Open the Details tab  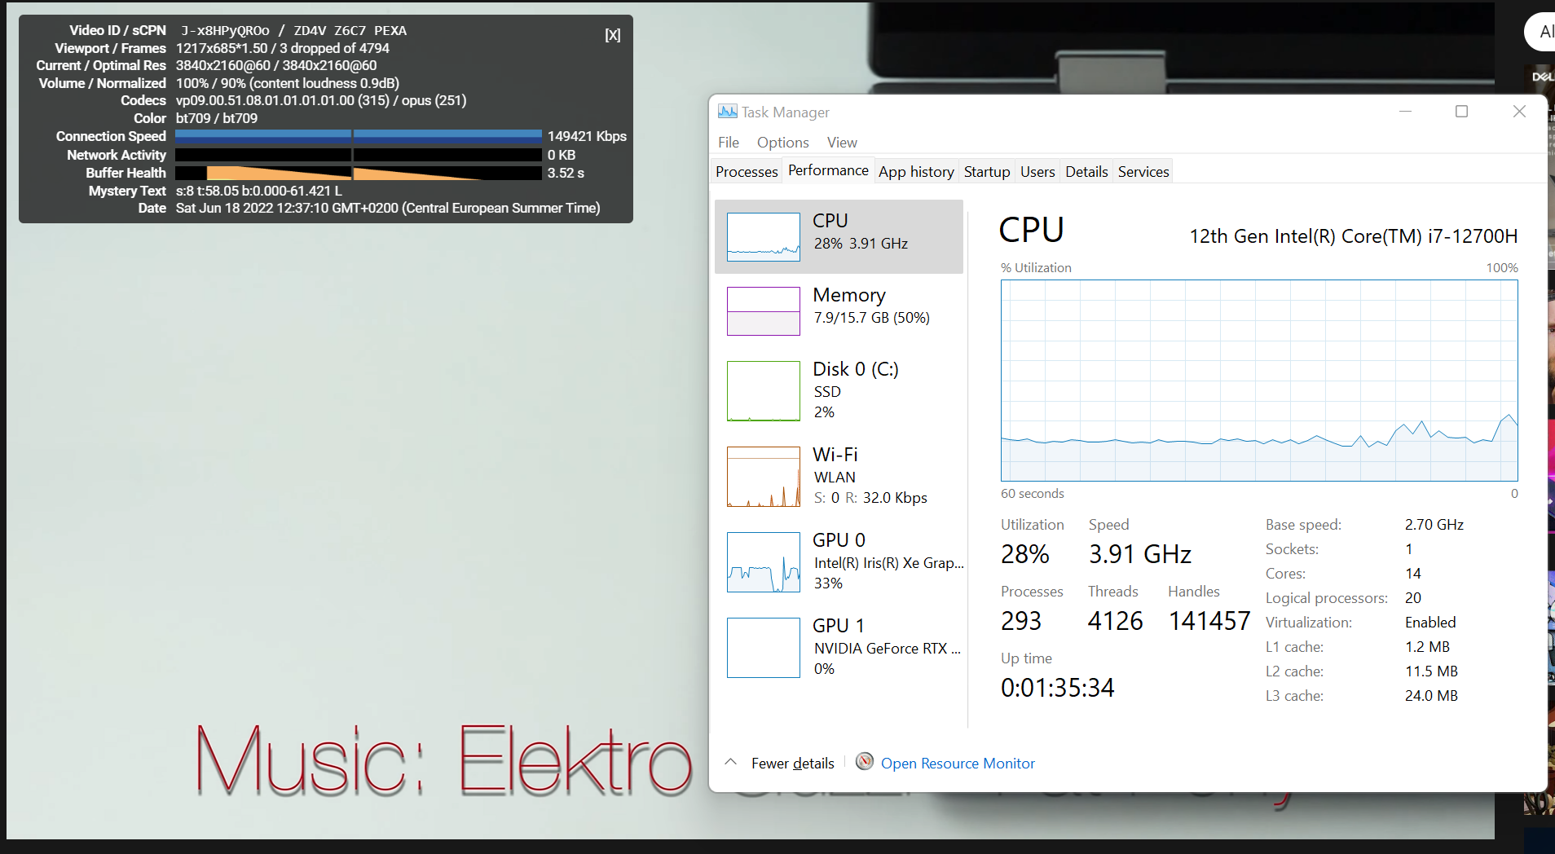(1086, 172)
